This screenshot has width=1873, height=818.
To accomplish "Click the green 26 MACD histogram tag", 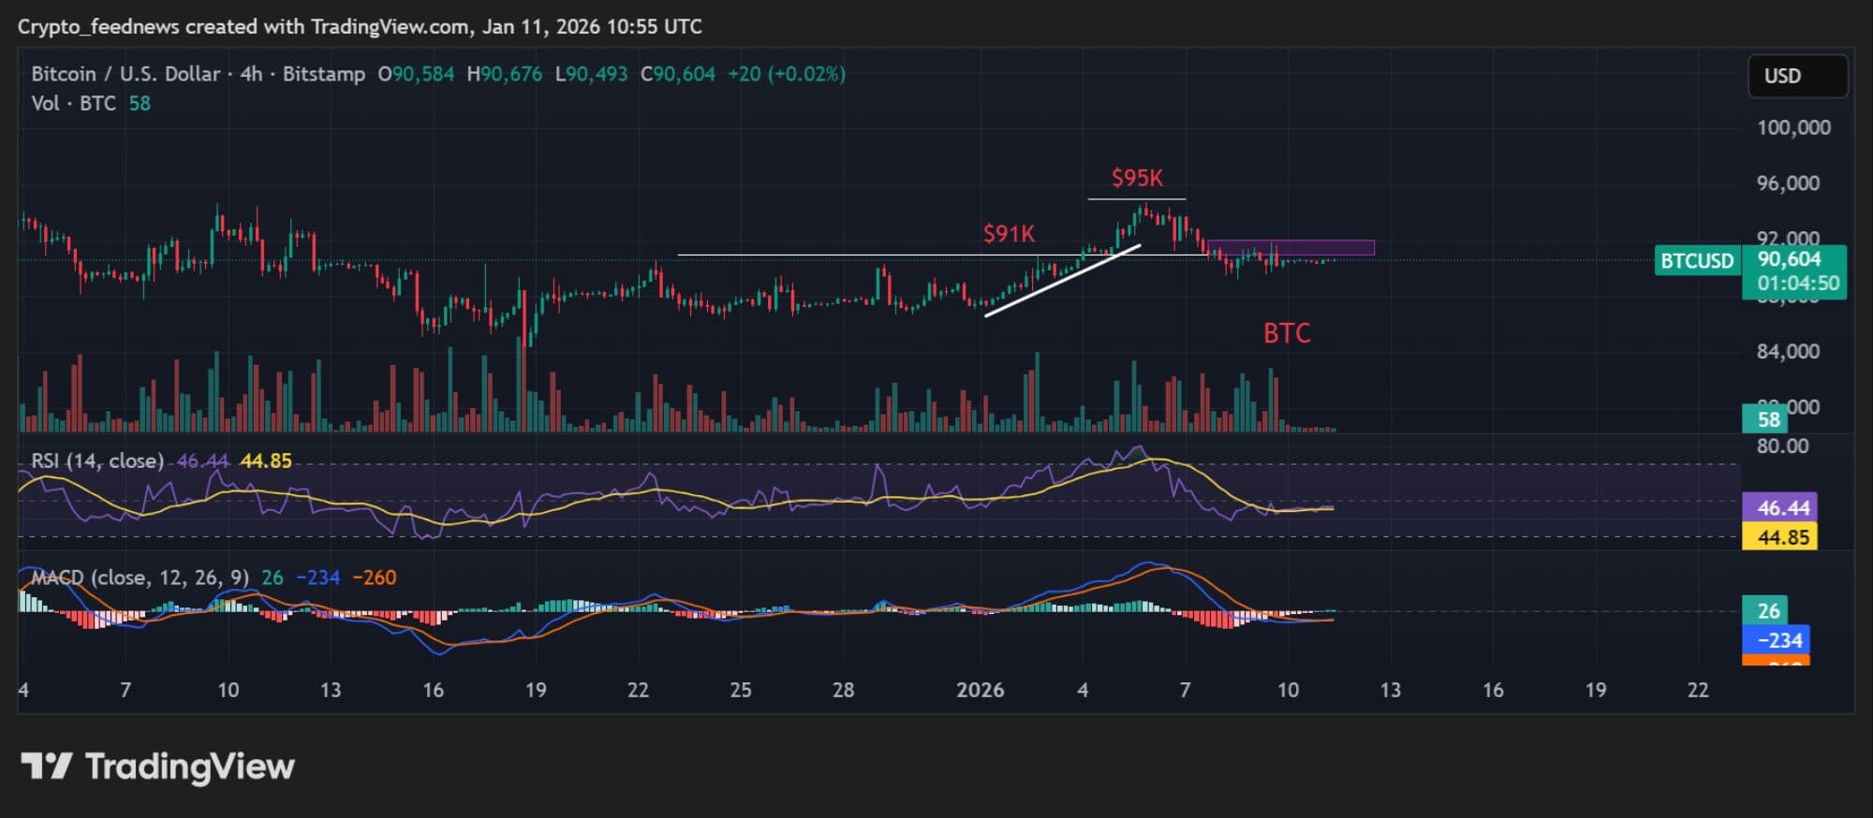I will 1765,611.
